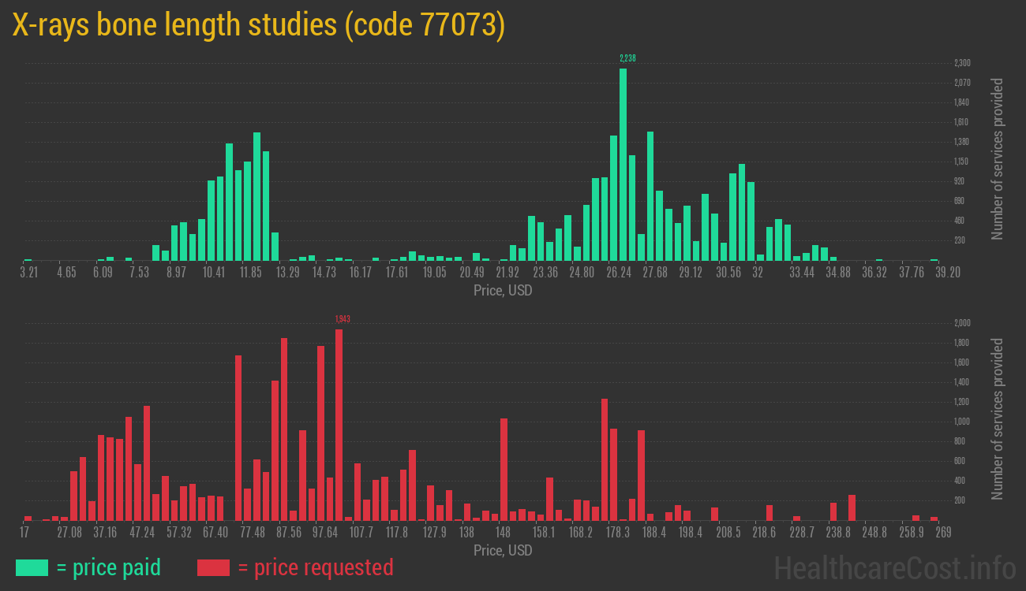Click the 39.20 tick at the green axis end

[927, 273]
